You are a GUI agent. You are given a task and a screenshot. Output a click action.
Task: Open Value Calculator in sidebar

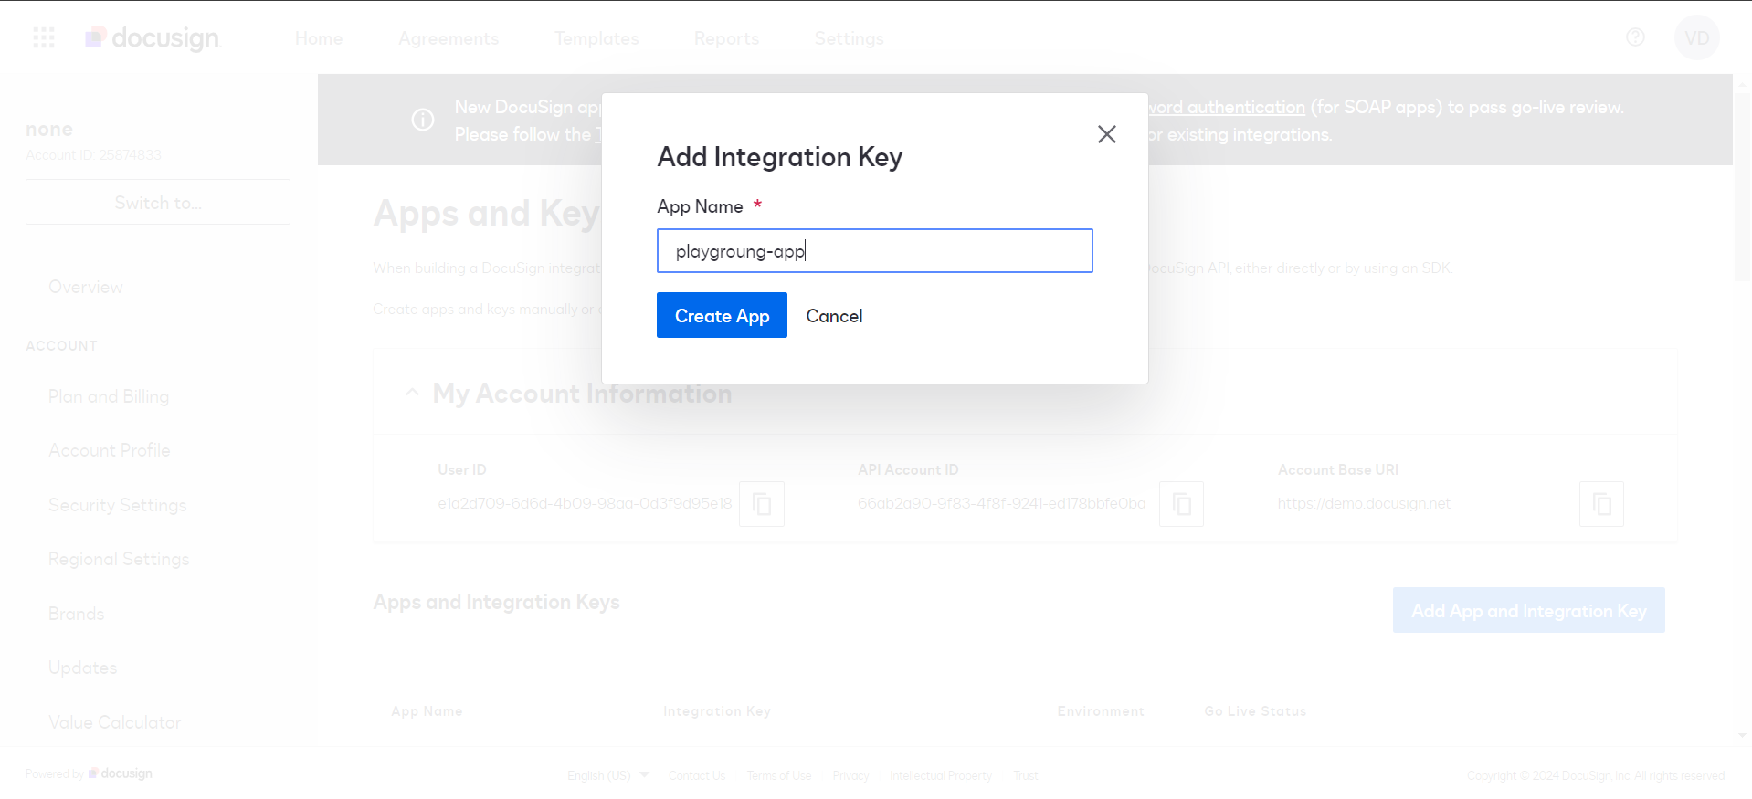pos(115,722)
